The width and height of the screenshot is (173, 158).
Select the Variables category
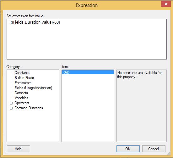coord(21,98)
